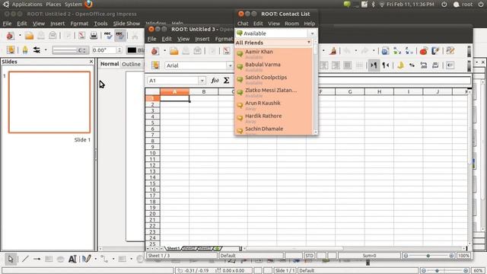Click the Calc formula input line
487x274 pixels.
394,81
